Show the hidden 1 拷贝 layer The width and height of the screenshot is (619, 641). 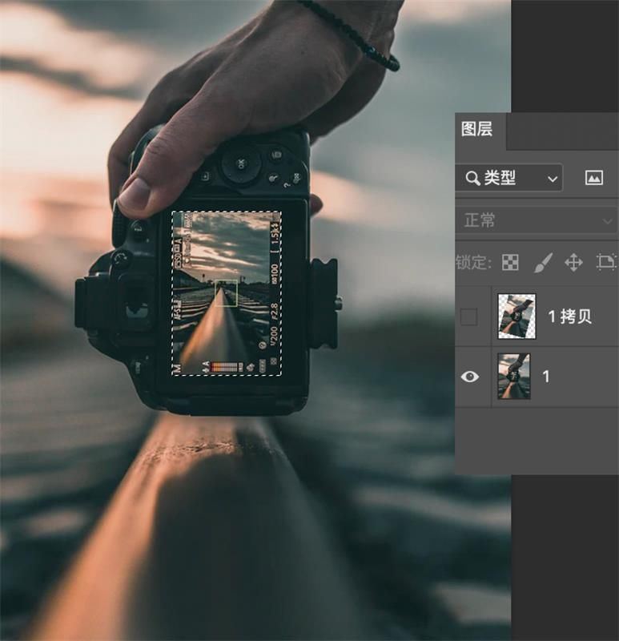pos(470,316)
